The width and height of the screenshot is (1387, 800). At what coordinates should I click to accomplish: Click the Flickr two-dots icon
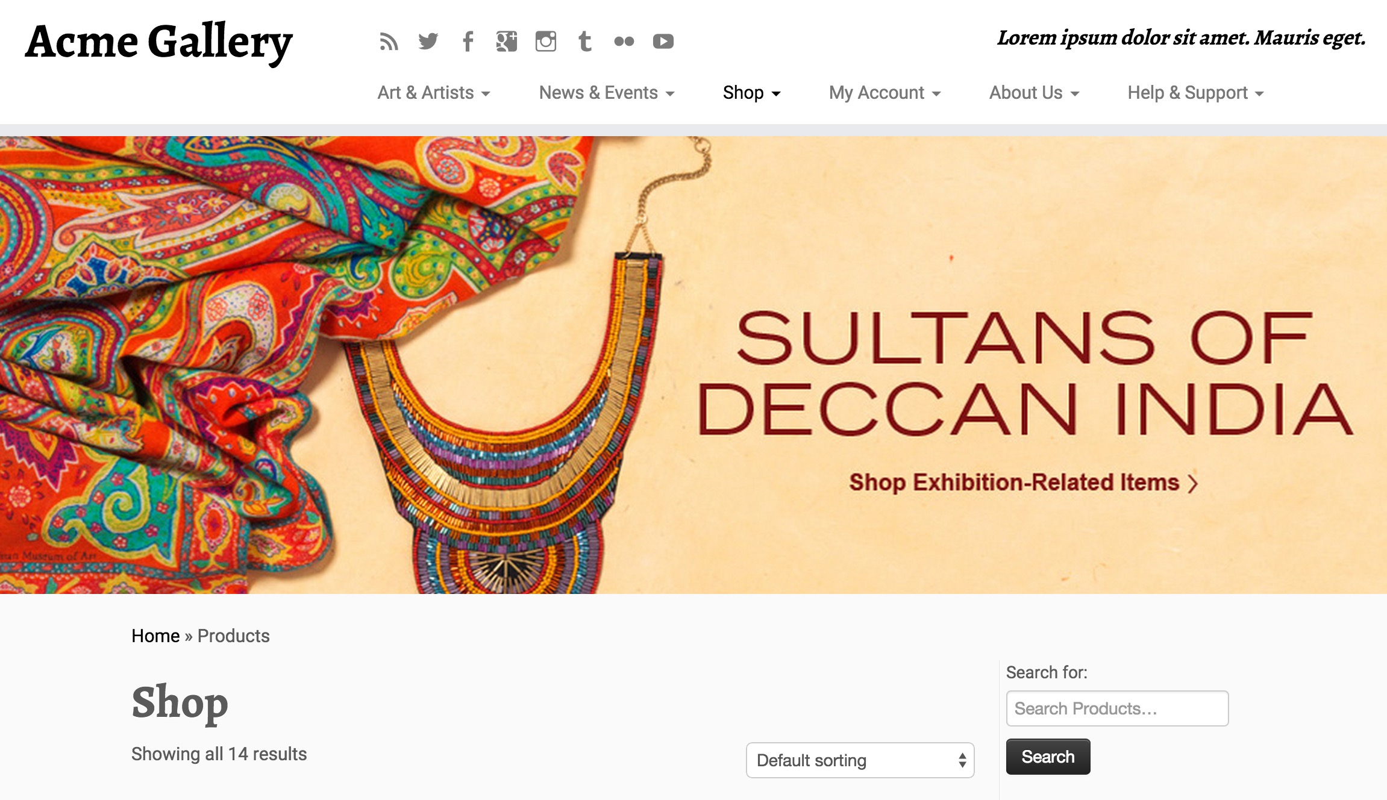coord(624,42)
